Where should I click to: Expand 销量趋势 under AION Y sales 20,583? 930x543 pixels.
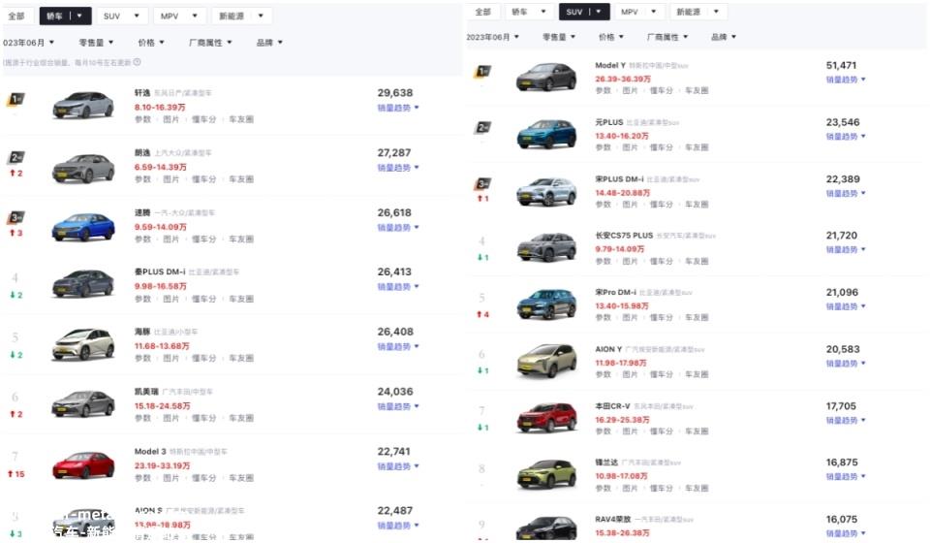tap(845, 364)
